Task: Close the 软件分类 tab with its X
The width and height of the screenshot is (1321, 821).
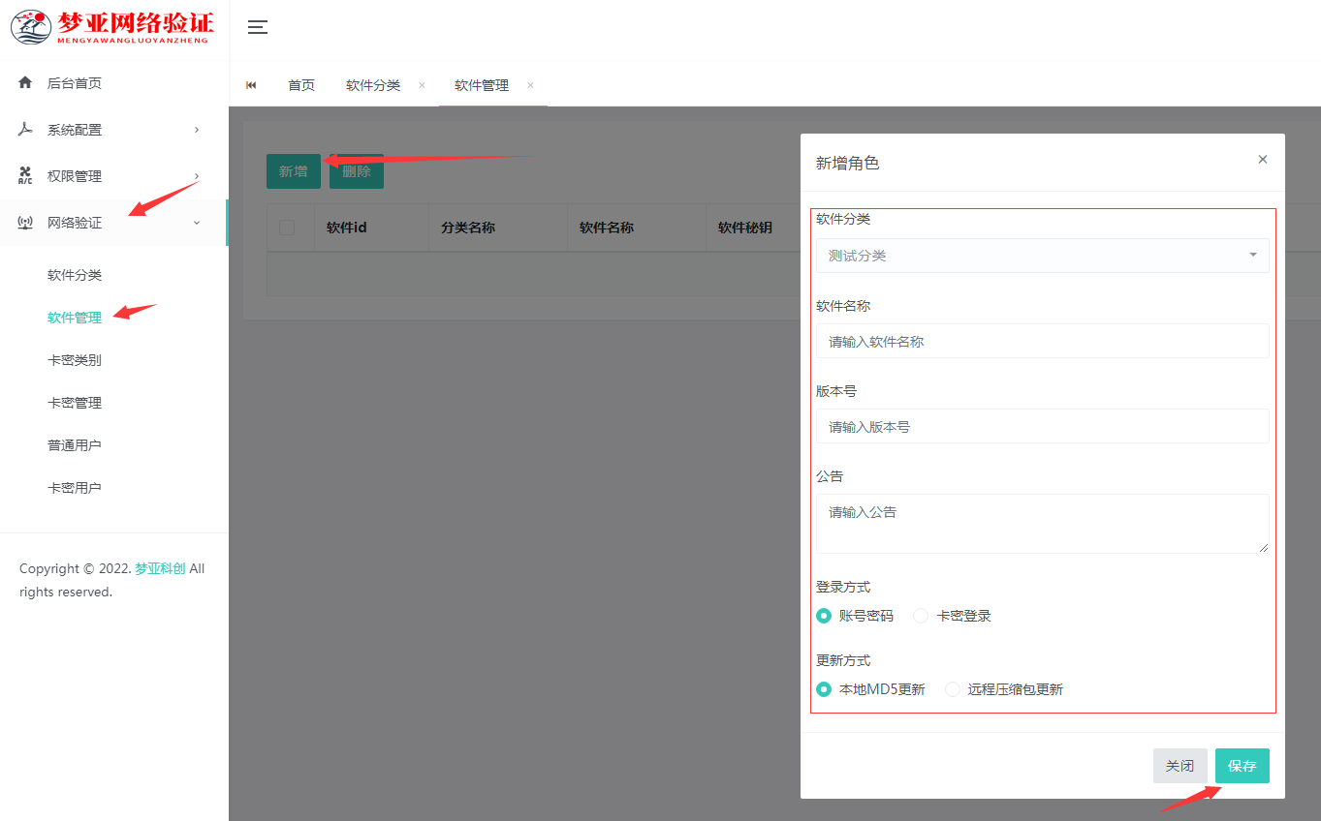Action: click(x=421, y=85)
